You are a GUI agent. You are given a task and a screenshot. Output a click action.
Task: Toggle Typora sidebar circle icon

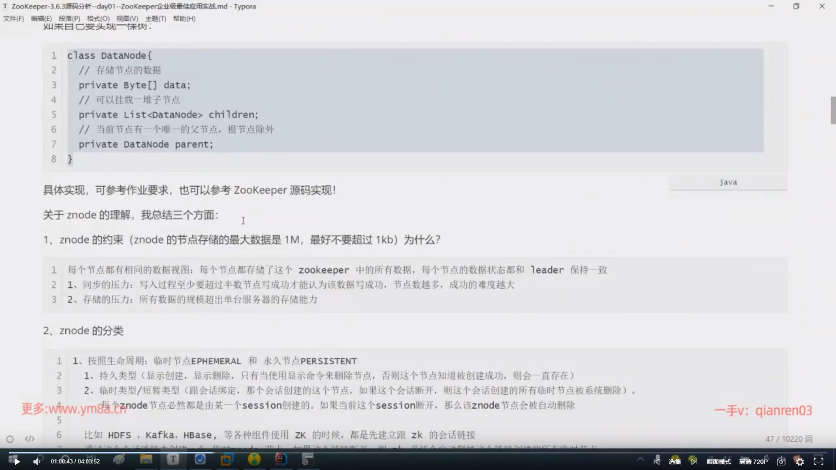[10, 439]
